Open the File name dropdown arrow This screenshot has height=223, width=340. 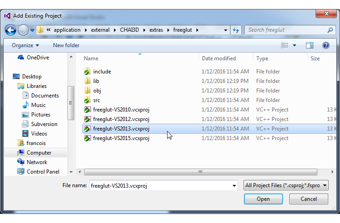[x=234, y=186]
